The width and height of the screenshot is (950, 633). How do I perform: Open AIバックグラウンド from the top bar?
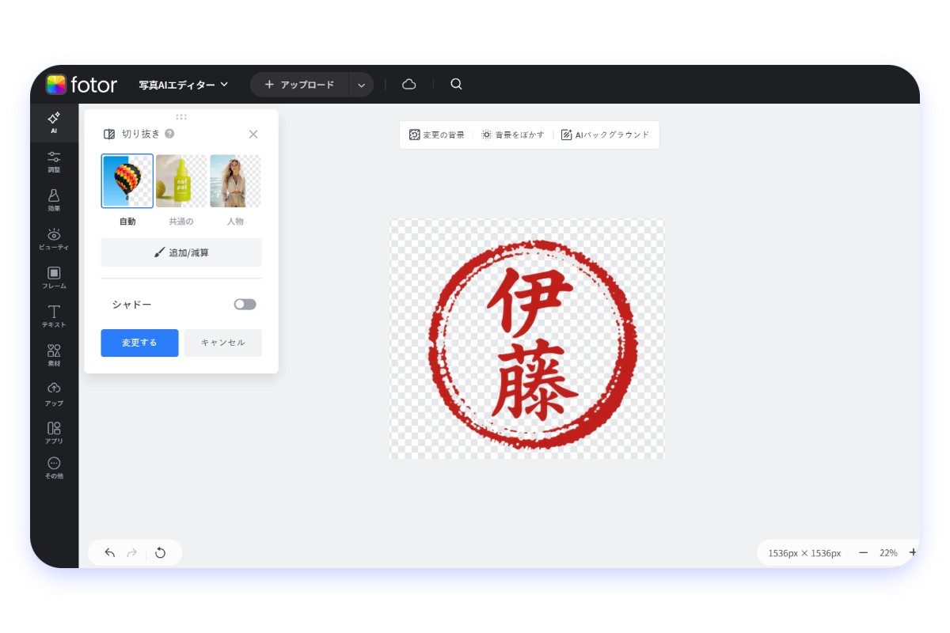coord(605,135)
